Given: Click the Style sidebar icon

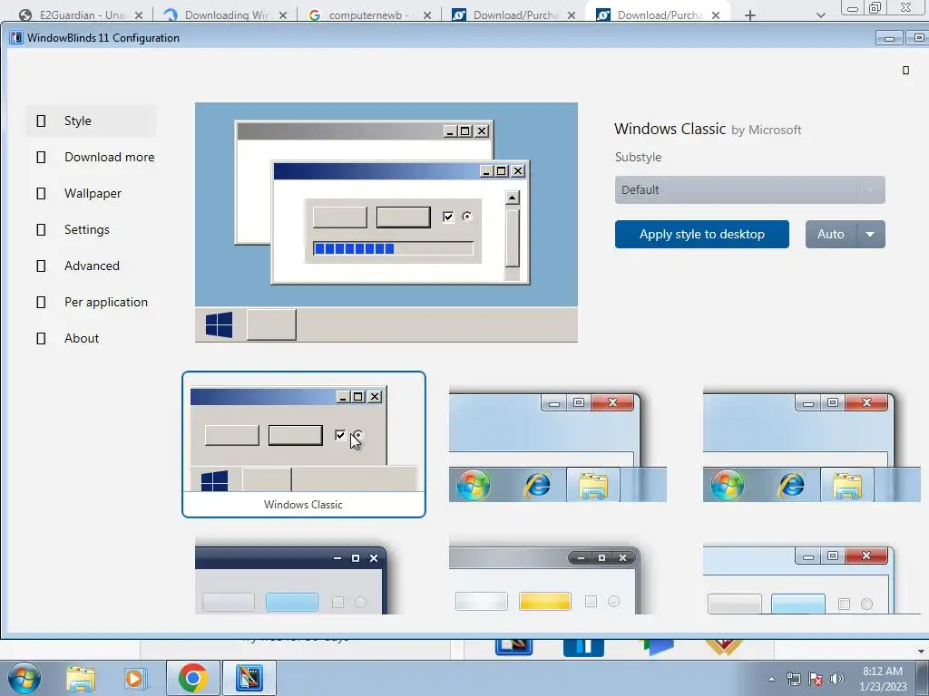Looking at the screenshot, I should [x=41, y=121].
